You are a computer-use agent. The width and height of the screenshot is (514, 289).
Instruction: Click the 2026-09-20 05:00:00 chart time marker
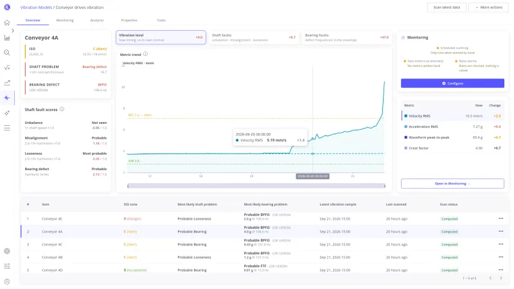[x=312, y=176]
